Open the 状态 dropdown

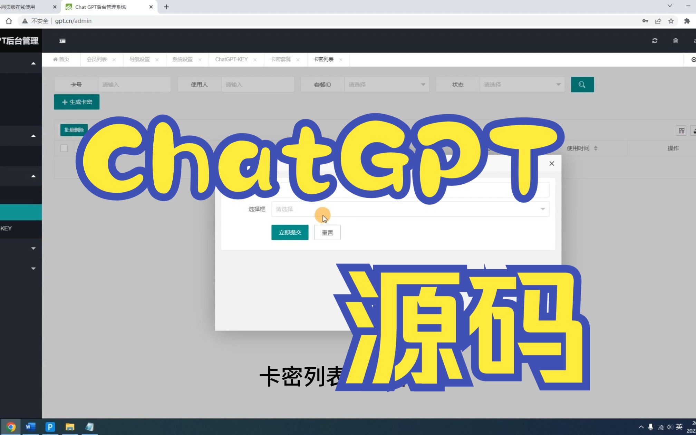pos(522,85)
